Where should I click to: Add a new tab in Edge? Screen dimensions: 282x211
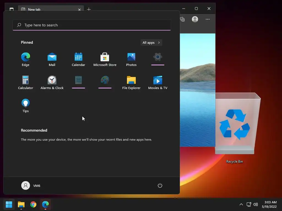click(89, 9)
